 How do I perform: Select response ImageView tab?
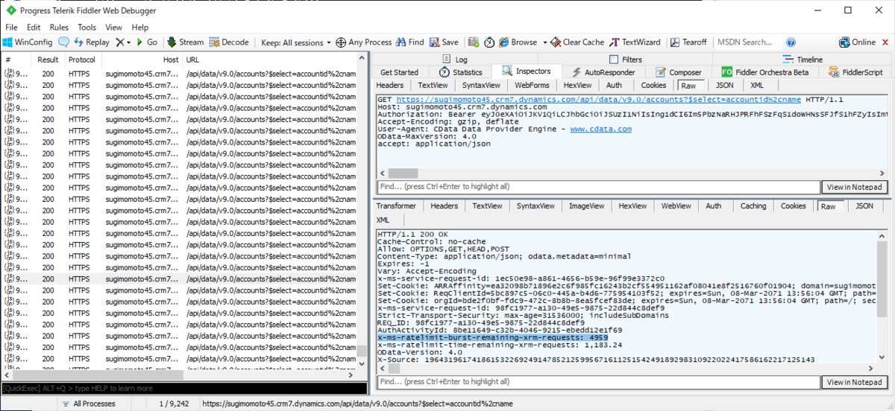tap(587, 206)
